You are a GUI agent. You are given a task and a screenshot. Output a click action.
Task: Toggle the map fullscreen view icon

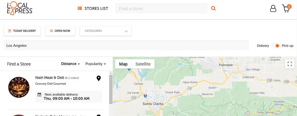click(290, 64)
